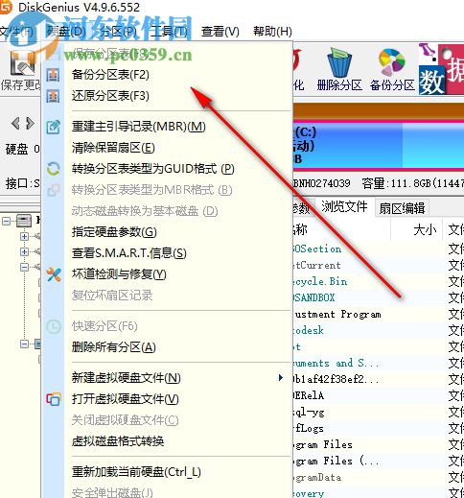The height and width of the screenshot is (498, 464).
Task: Select the 'gram Files (...' folder row
Action: (x=379, y=462)
